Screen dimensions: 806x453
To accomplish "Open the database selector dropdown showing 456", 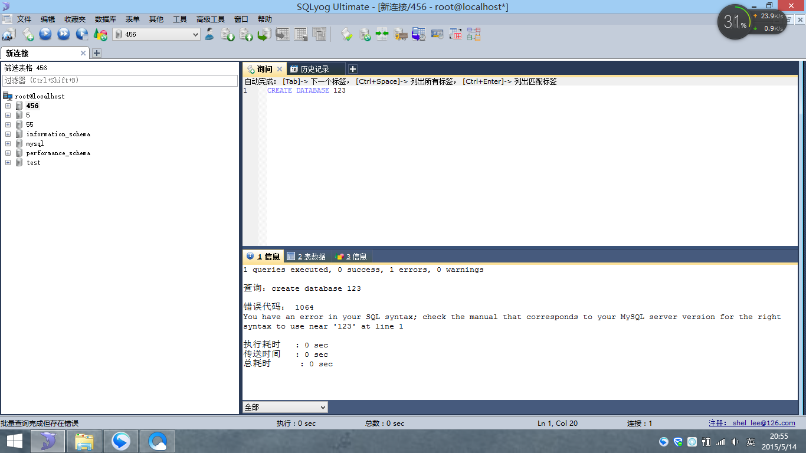I will point(156,34).
